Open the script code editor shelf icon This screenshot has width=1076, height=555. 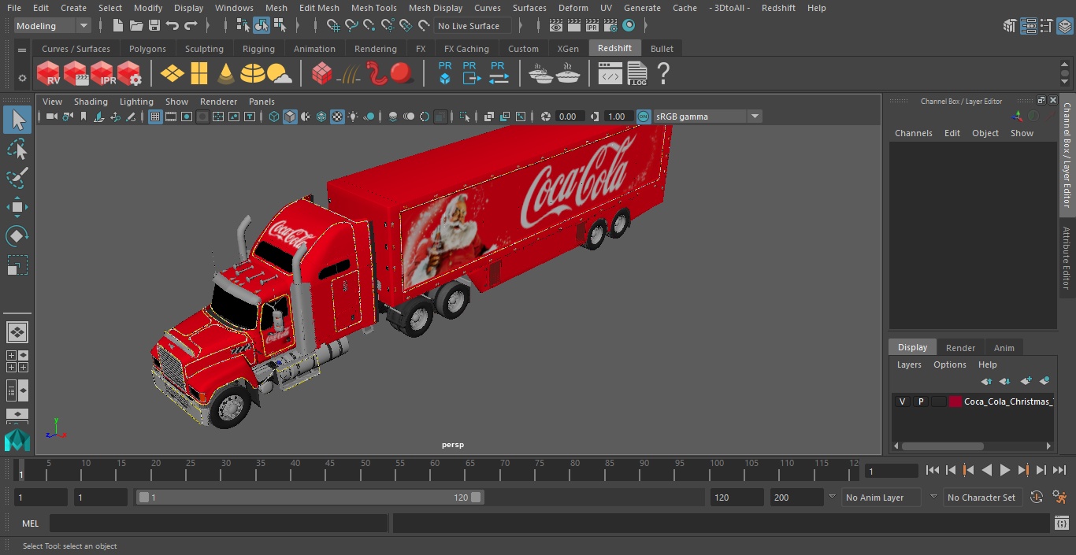click(x=610, y=74)
